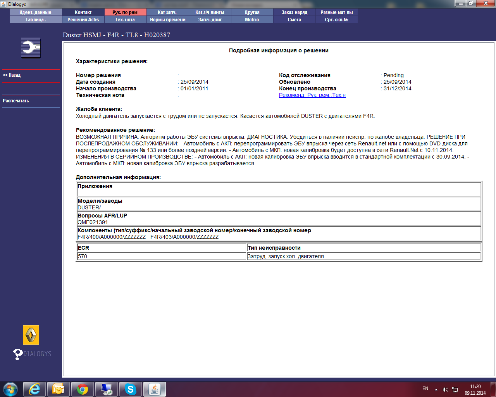This screenshot has height=397, width=496.
Task: Open the mail envelope taskbar icon
Action: click(x=58, y=389)
